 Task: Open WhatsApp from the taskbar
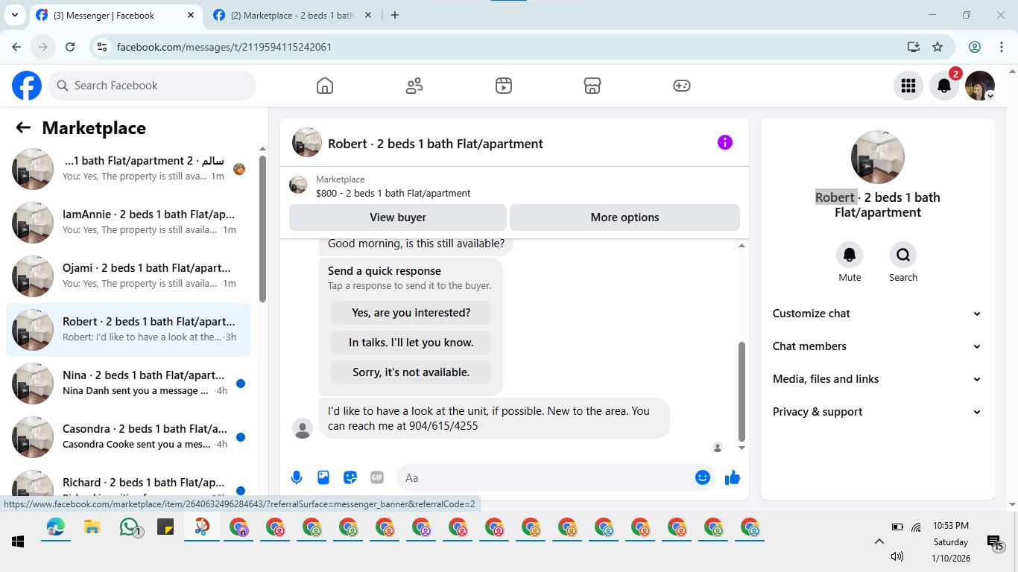click(130, 527)
